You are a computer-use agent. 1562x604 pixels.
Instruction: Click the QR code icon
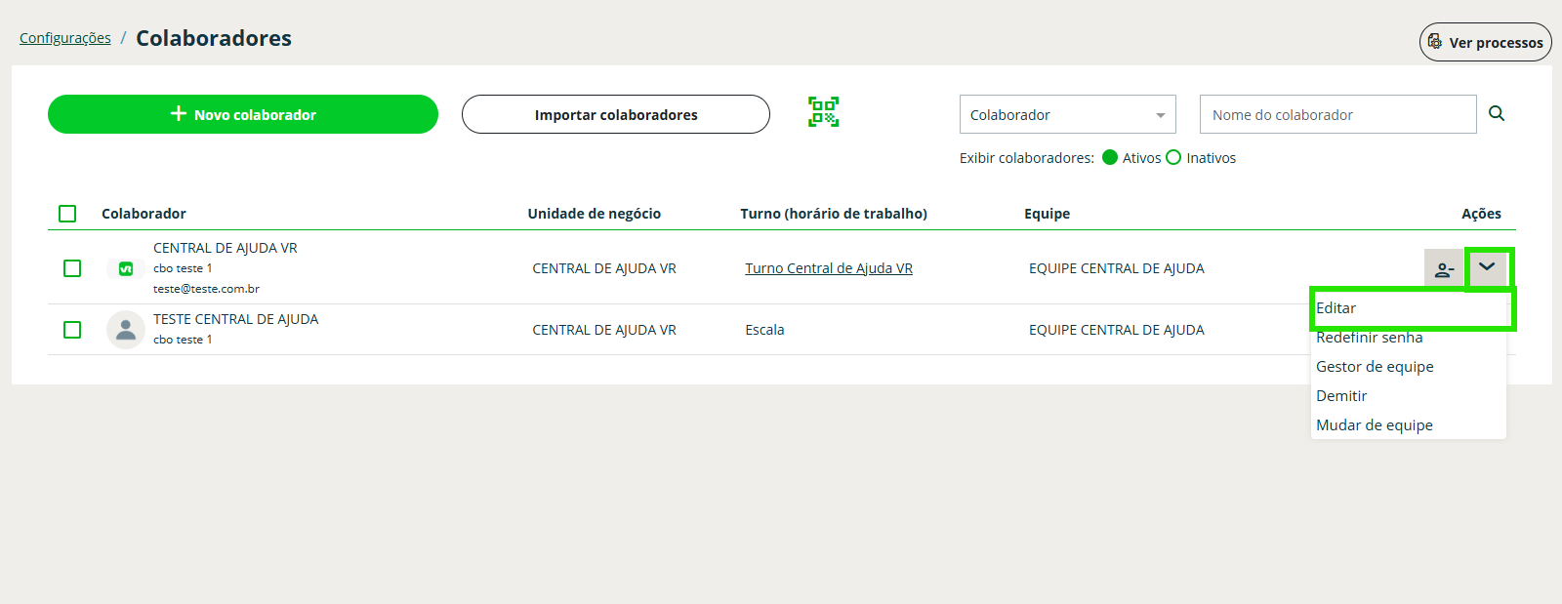pyautogui.click(x=823, y=112)
